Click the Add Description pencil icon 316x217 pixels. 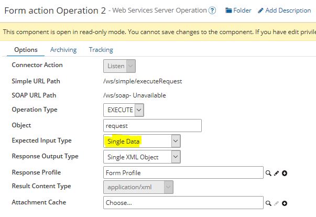pyautogui.click(x=260, y=10)
